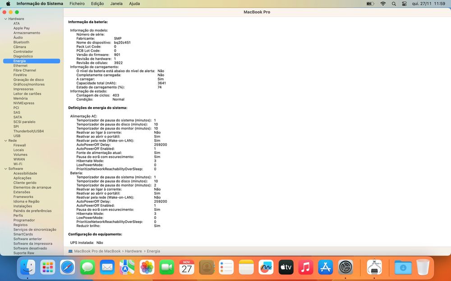Open Control Center icon
The image size is (451, 281).
tap(404, 4)
